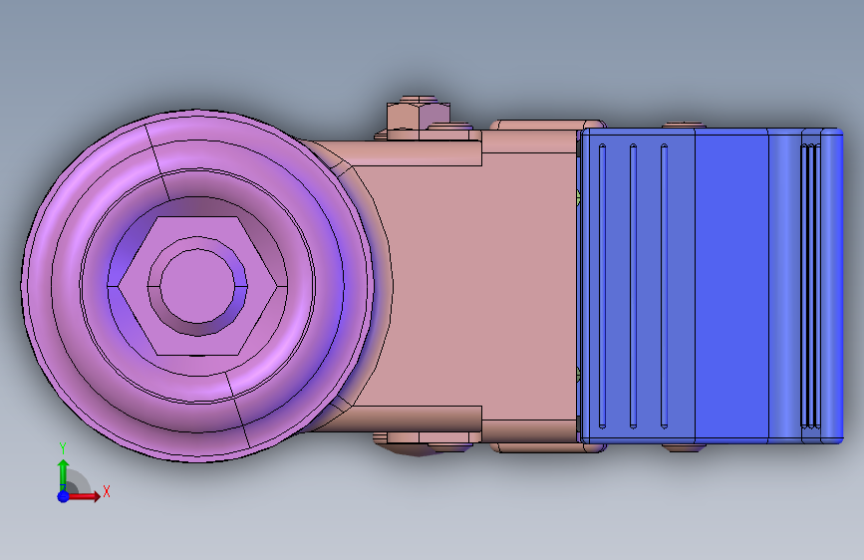Viewport: 864px width, 560px height.
Task: Select the rivet head on the pedal's bottom edge
Action: [684, 447]
